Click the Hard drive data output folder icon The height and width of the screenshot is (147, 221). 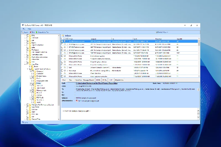click(30, 57)
